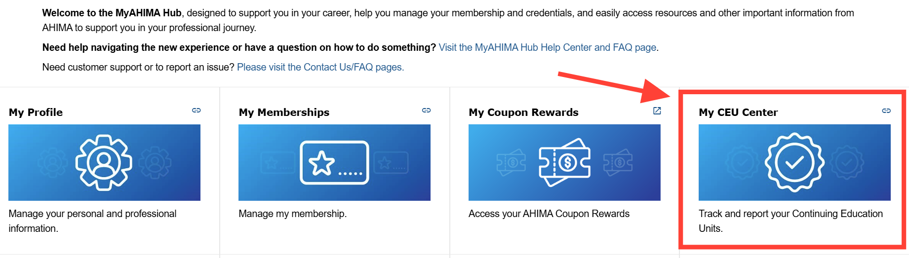
Task: Click 'Track and report your Continuing Education' text
Action: pyautogui.click(x=790, y=214)
